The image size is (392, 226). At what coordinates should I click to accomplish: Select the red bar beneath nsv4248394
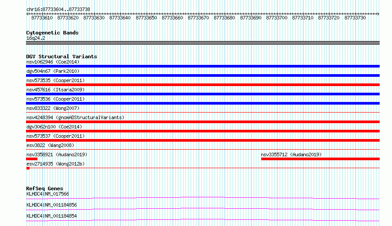pos(203,122)
